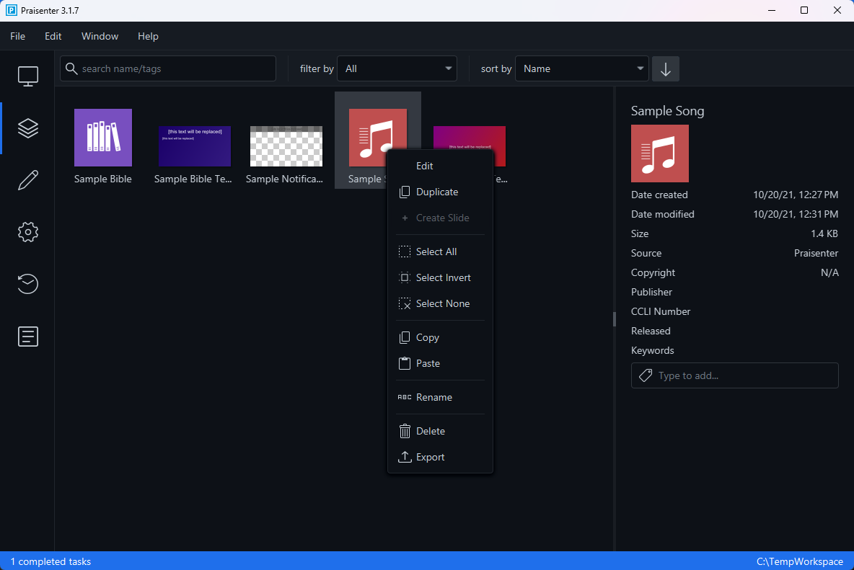
Task: Click Export in the context menu
Action: pos(431,458)
